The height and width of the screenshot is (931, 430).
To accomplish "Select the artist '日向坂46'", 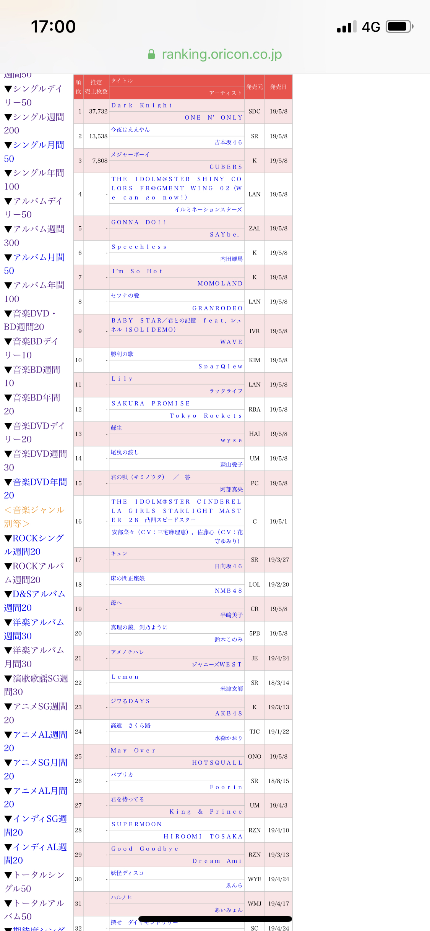I will 229,566.
